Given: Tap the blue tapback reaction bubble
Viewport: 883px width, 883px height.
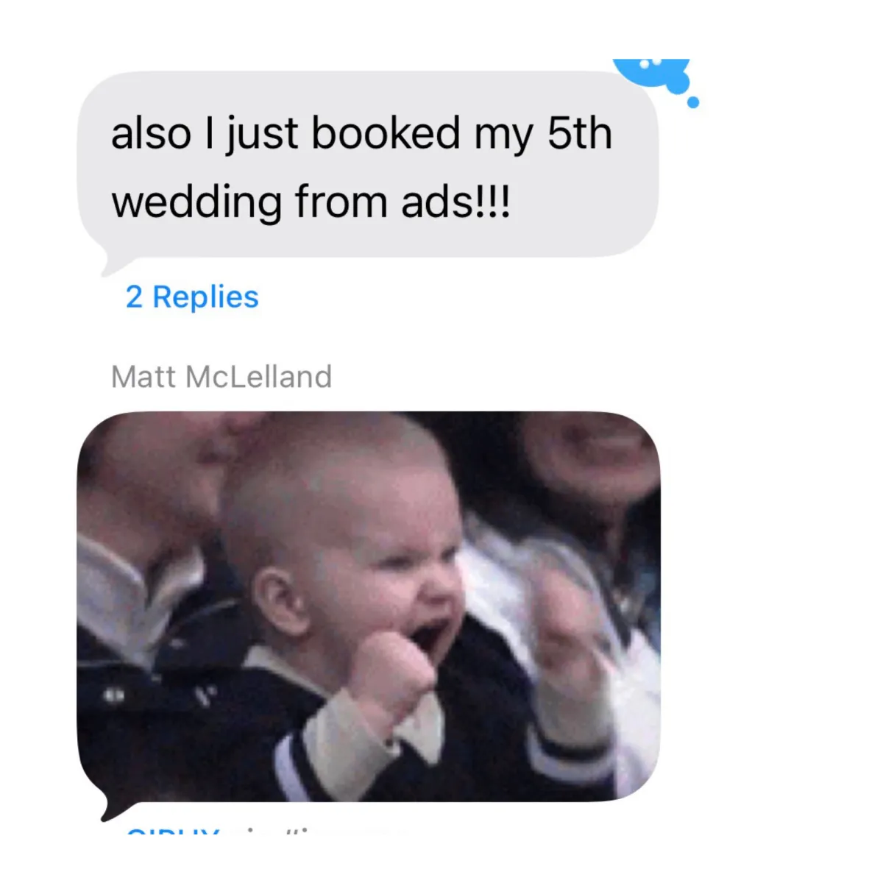Looking at the screenshot, I should [x=652, y=74].
